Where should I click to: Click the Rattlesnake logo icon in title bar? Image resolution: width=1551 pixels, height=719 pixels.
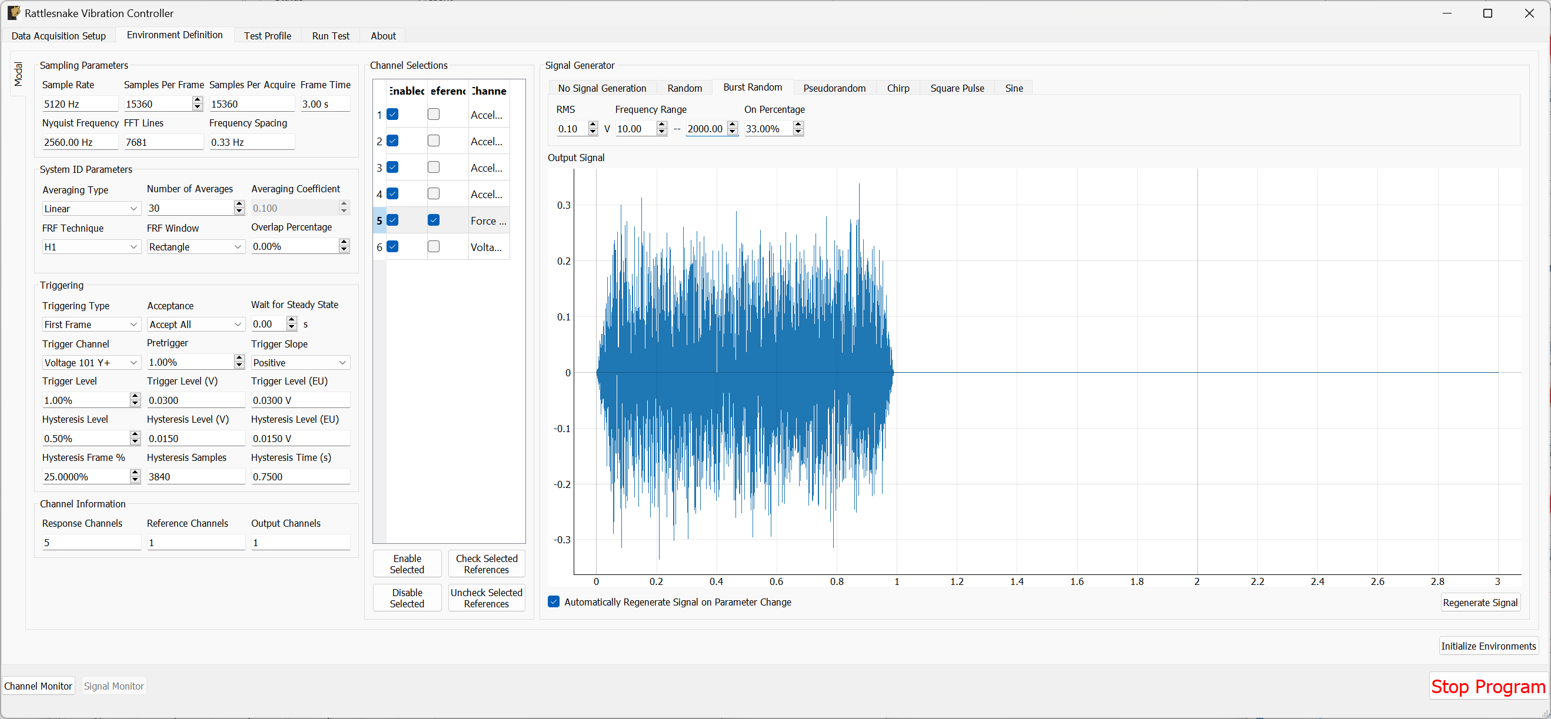point(14,12)
